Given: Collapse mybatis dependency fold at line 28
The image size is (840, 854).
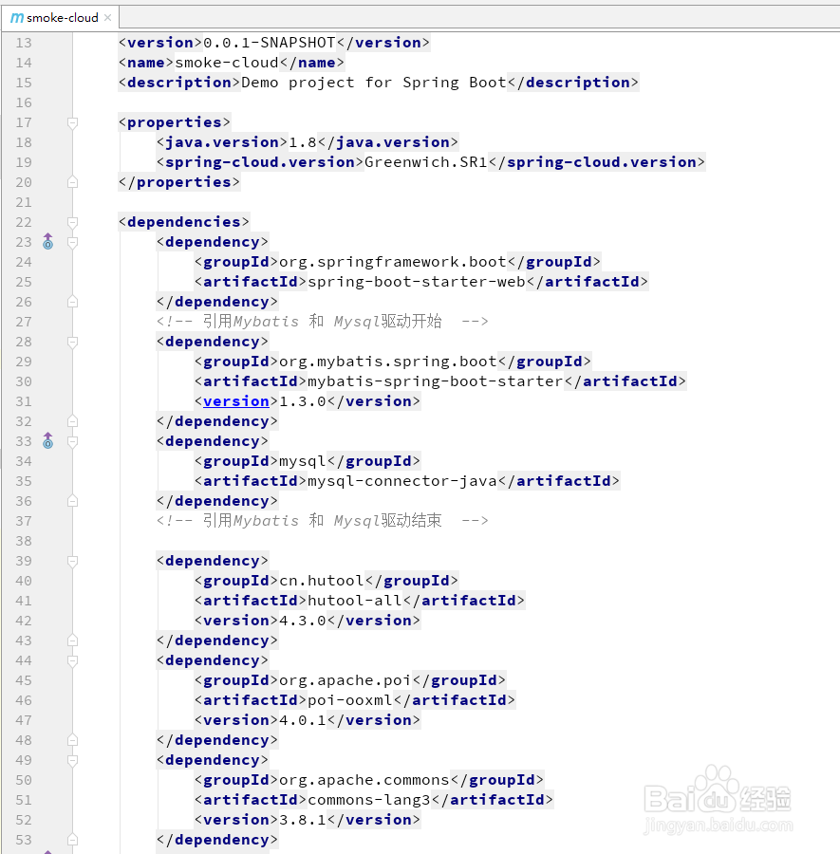Looking at the screenshot, I should tap(72, 342).
